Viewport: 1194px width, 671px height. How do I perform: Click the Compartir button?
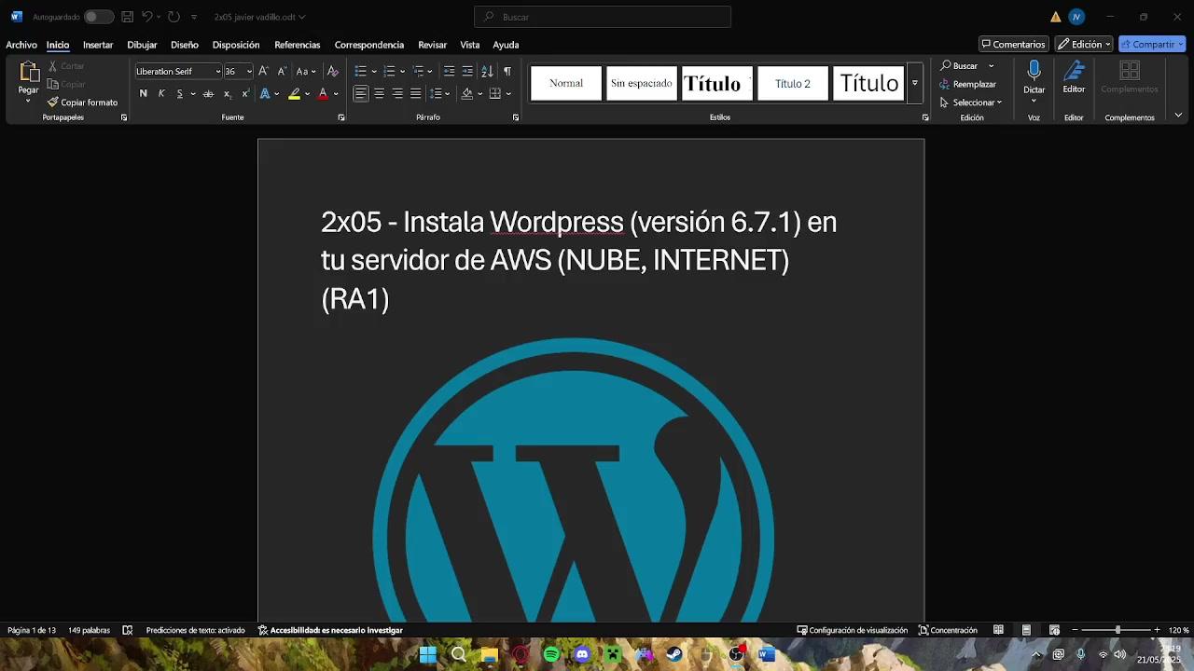click(x=1152, y=44)
